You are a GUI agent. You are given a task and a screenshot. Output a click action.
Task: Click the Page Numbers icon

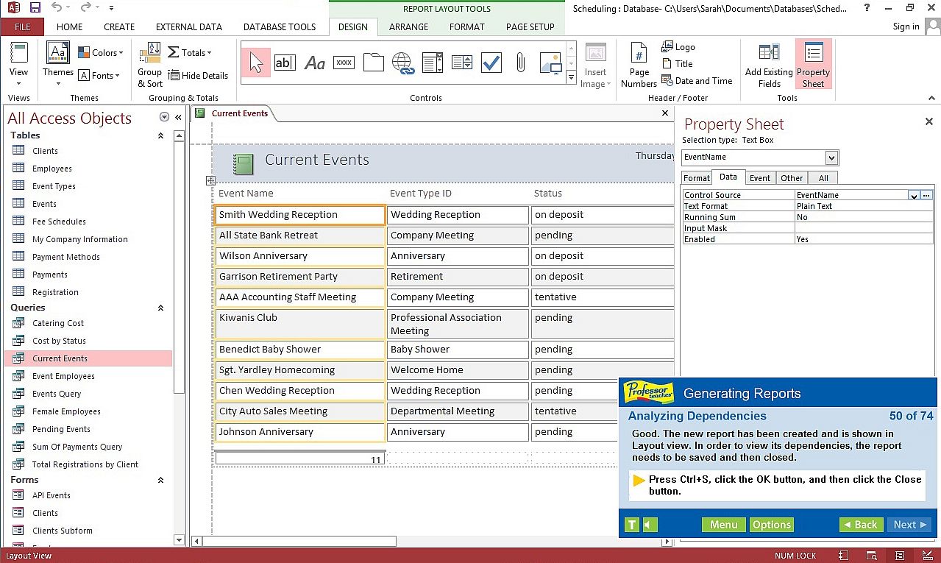click(x=639, y=65)
